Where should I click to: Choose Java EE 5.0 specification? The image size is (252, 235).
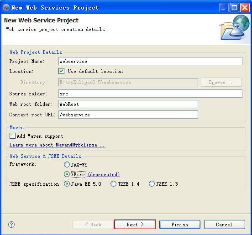[67, 184]
